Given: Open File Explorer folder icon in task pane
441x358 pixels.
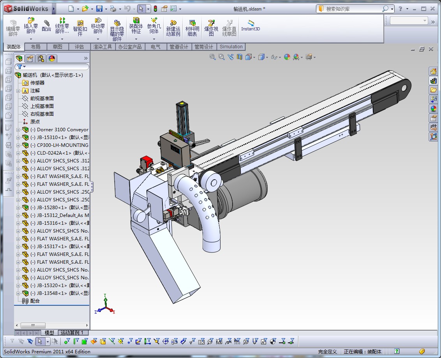Looking at the screenshot, I should (434, 90).
